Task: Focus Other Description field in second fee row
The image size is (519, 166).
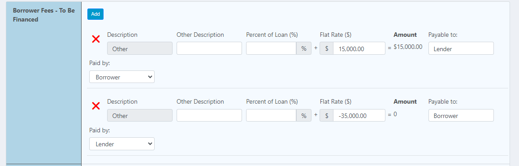Action: coord(209,115)
